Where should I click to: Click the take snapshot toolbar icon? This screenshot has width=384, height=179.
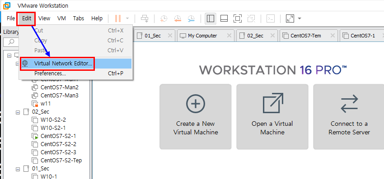164,18
